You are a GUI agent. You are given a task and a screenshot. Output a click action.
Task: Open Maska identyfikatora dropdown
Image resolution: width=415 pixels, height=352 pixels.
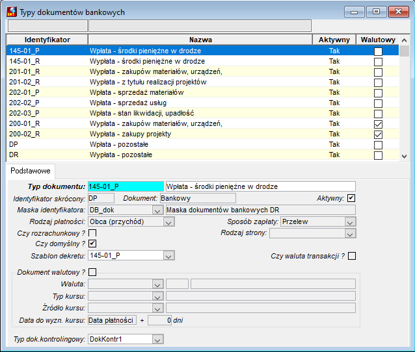157,210
